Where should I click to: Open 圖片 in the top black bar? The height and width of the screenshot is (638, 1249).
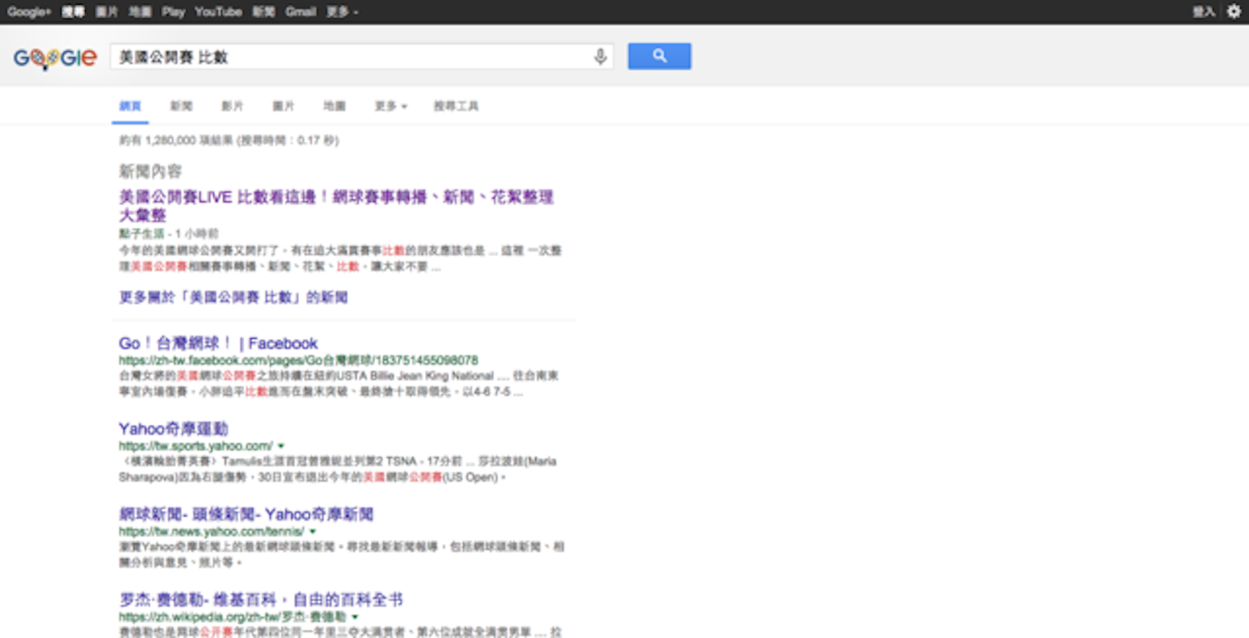(107, 11)
